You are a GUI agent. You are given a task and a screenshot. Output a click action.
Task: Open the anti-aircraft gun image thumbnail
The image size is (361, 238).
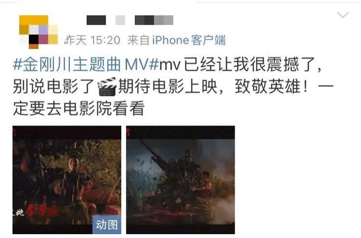[180, 180]
